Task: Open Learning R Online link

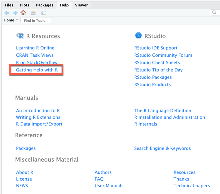Action: point(35,48)
